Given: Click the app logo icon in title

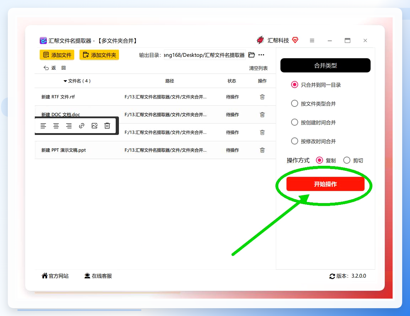Looking at the screenshot, I should coord(43,40).
